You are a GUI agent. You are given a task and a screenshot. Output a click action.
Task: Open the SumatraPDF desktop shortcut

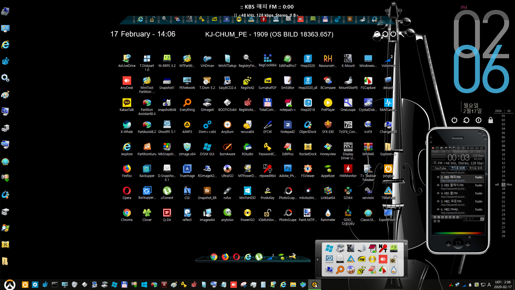point(267,83)
